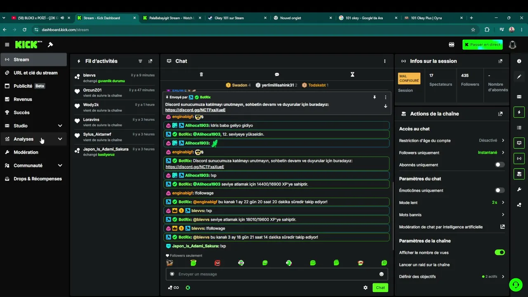Click the chat bubble icon in right sidebar
Image resolution: width=528 pixels, height=297 pixels.
coord(519,143)
